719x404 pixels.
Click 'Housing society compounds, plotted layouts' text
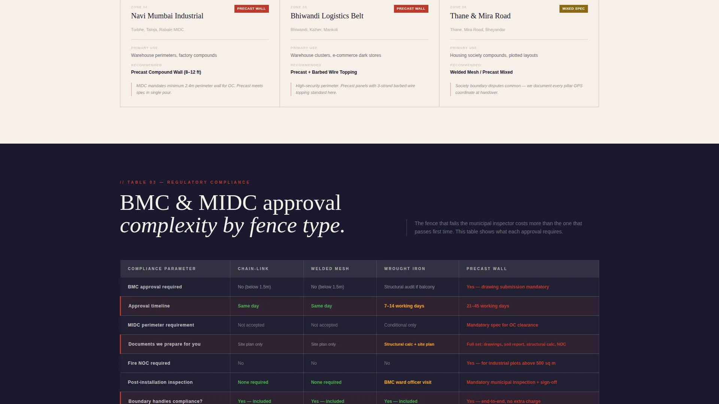[x=494, y=55]
